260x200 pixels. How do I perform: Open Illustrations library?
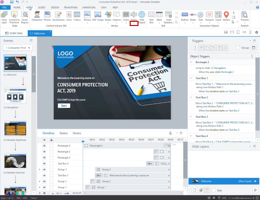coord(58,16)
